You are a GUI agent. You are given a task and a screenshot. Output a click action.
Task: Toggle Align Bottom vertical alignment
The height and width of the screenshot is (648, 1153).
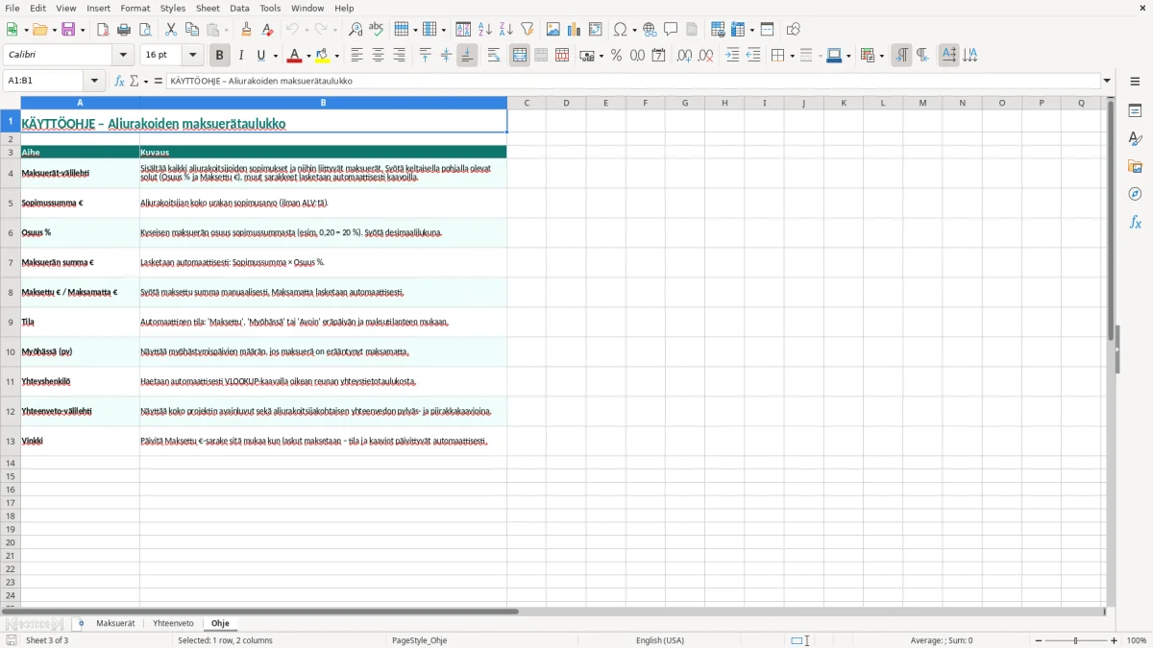[x=467, y=56]
